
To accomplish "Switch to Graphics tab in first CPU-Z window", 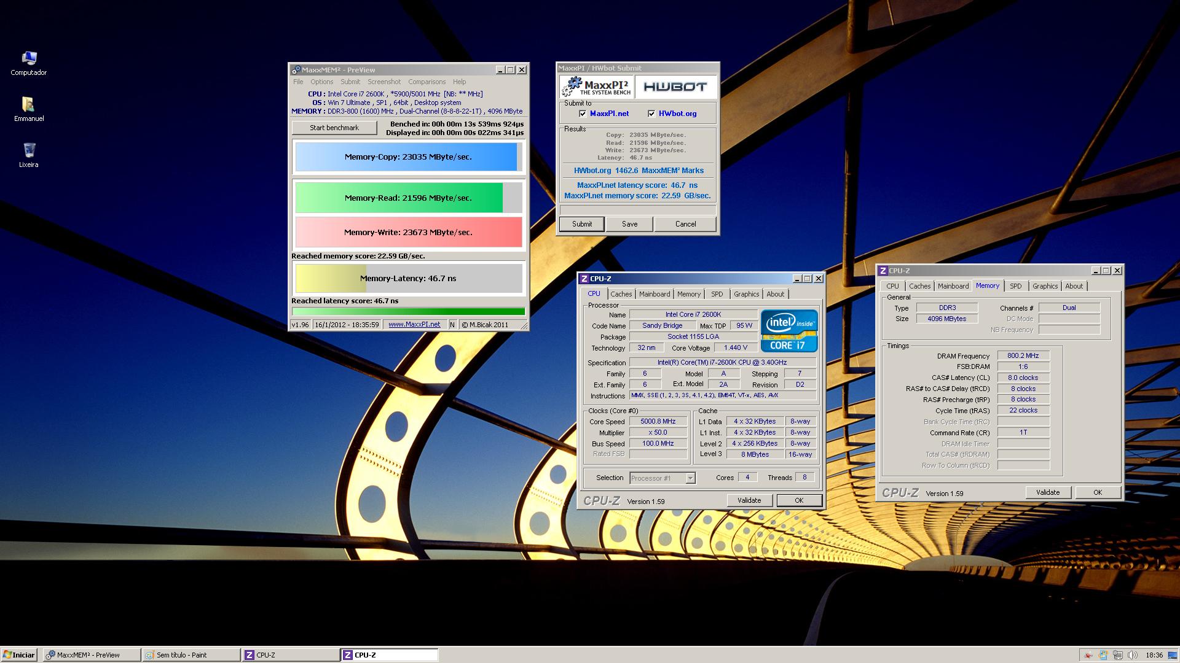I will point(747,294).
